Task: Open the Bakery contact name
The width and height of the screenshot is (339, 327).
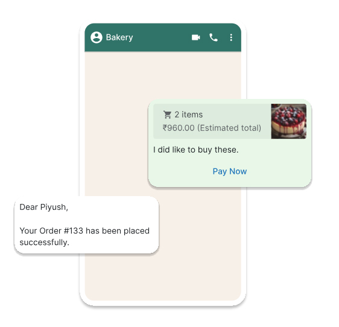Action: (119, 37)
